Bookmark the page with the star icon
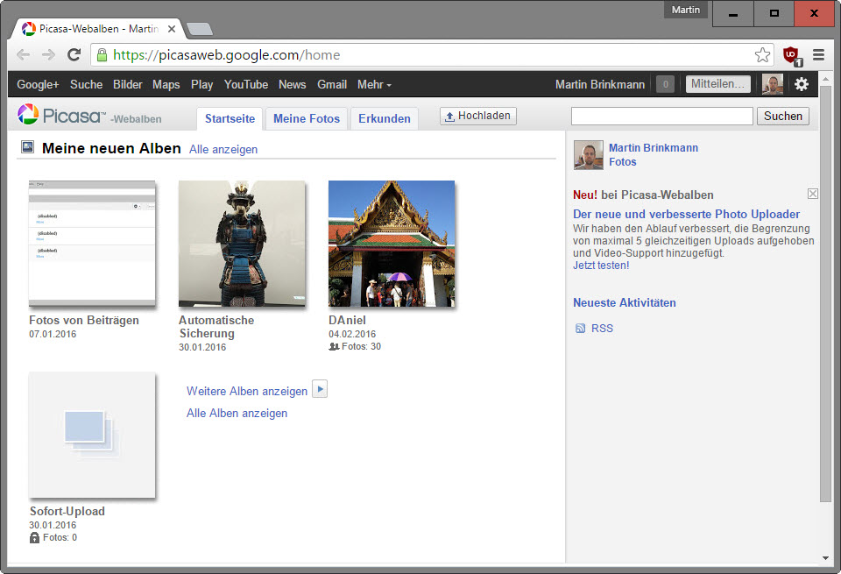The height and width of the screenshot is (574, 841). tap(762, 54)
